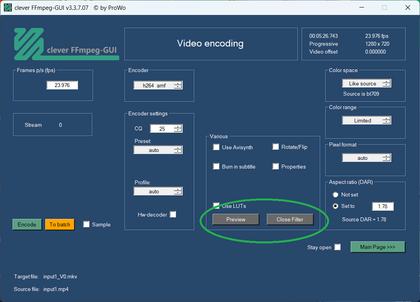Image resolution: width=420 pixels, height=302 pixels.
Task: Click the To batch button
Action: pyautogui.click(x=60, y=224)
